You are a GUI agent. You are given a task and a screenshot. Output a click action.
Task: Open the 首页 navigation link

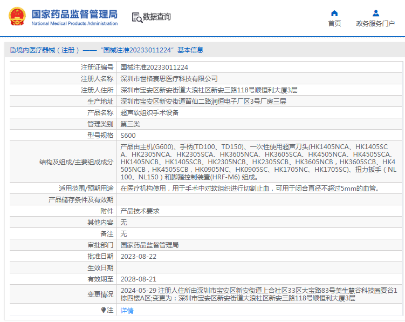click(x=334, y=24)
